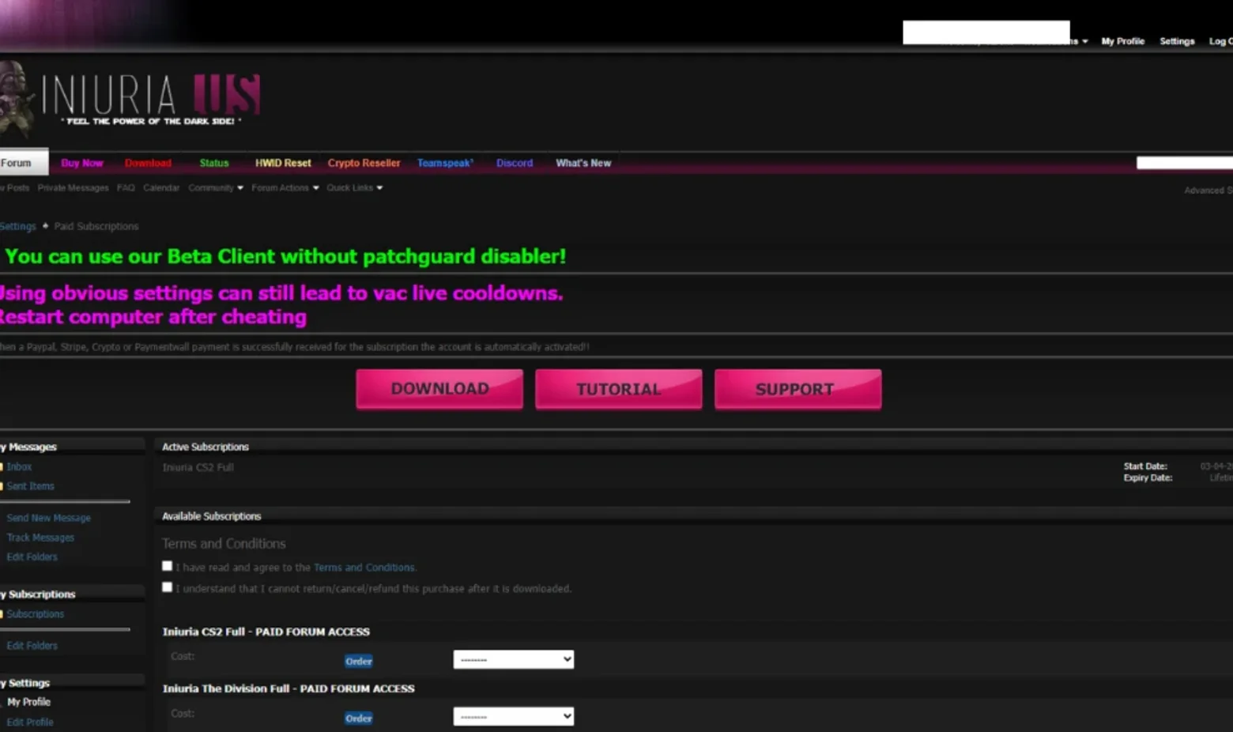Switch to the Buy Now tab
Viewport: 1233px width, 732px height.
82,163
